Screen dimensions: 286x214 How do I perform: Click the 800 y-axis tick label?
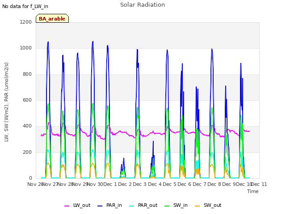coord(27,74)
